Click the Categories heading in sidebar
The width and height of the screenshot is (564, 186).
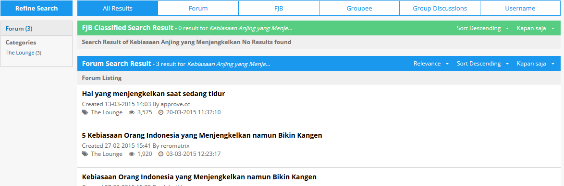click(21, 42)
